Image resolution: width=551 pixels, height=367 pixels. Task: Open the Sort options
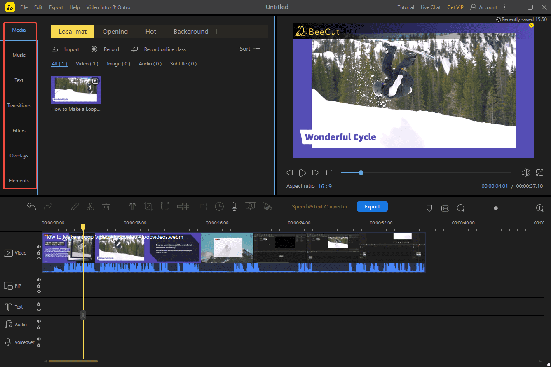pos(250,48)
